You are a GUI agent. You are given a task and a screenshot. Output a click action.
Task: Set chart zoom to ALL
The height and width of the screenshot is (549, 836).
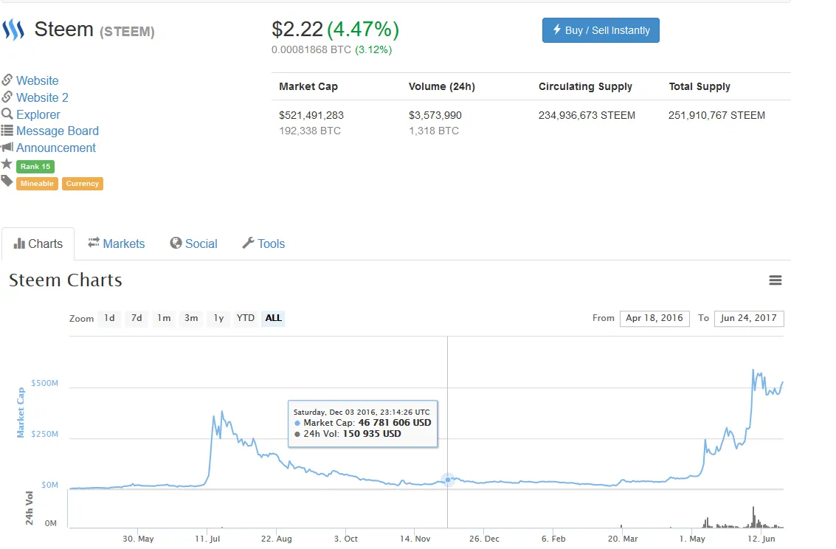pyautogui.click(x=273, y=318)
